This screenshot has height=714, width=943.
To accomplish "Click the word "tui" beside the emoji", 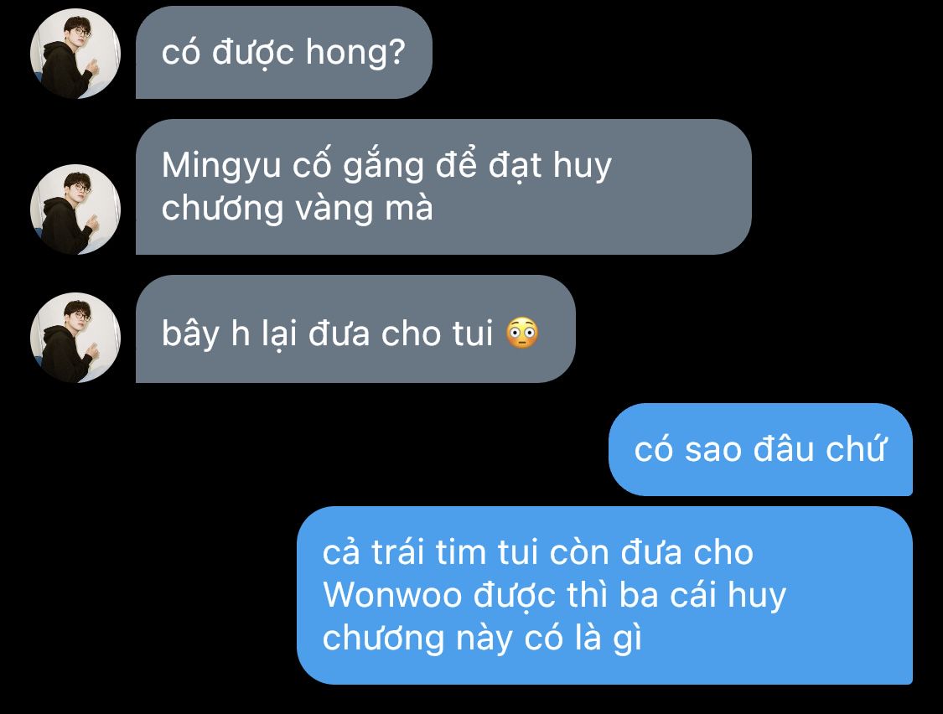I will [473, 334].
